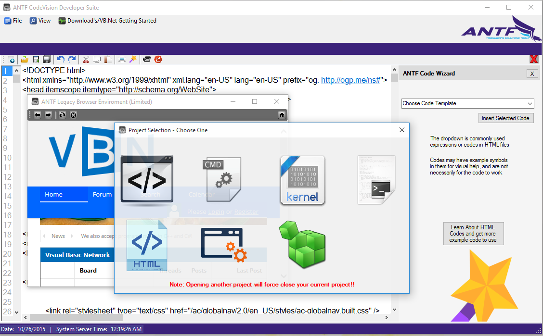Image resolution: width=543 pixels, height=336 pixels.
Task: Open the Choose Code Template dropdown
Action: [467, 103]
